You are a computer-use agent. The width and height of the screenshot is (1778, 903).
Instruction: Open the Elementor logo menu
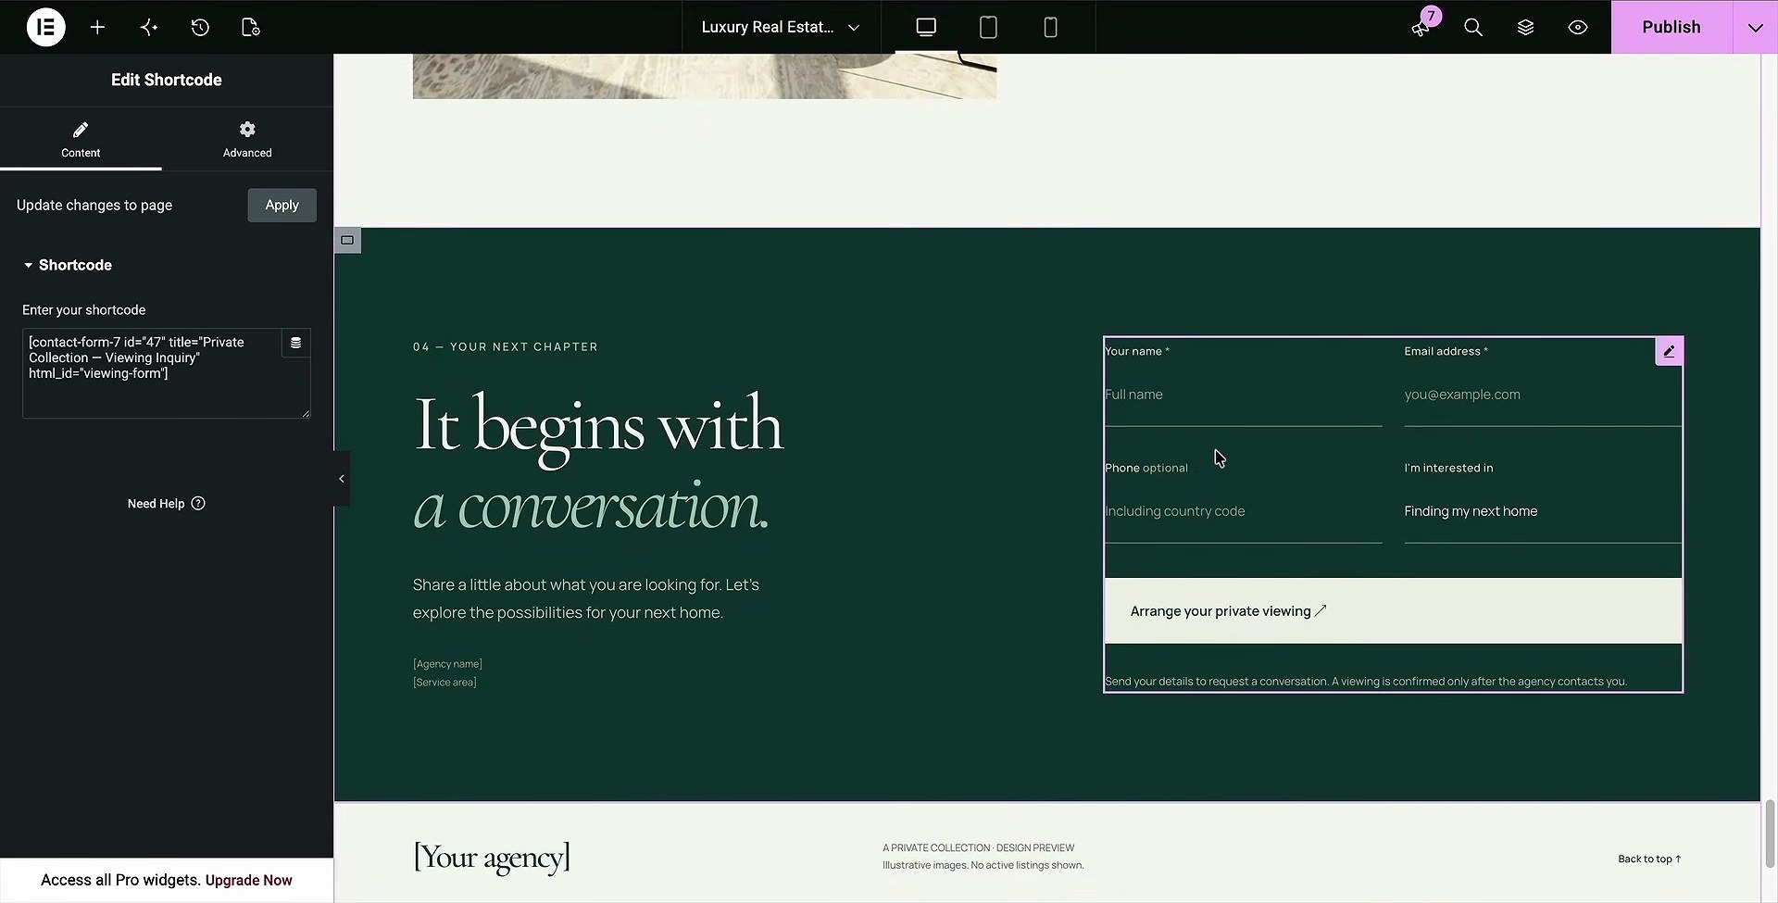(45, 27)
